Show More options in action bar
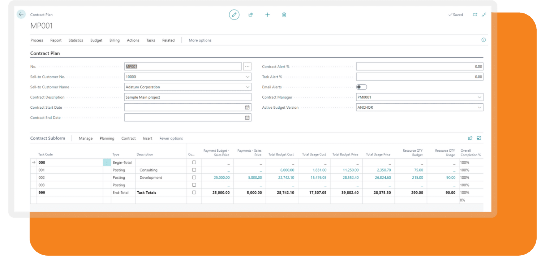 pyautogui.click(x=200, y=40)
